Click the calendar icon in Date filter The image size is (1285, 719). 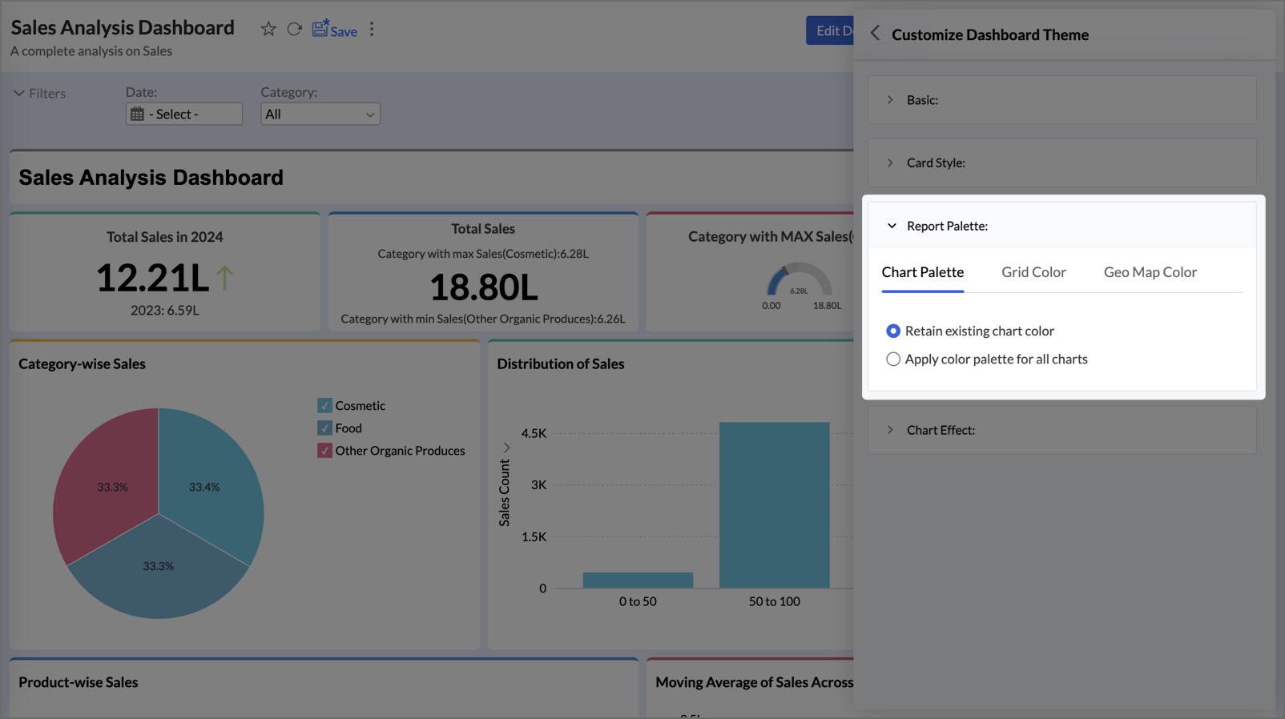[138, 114]
